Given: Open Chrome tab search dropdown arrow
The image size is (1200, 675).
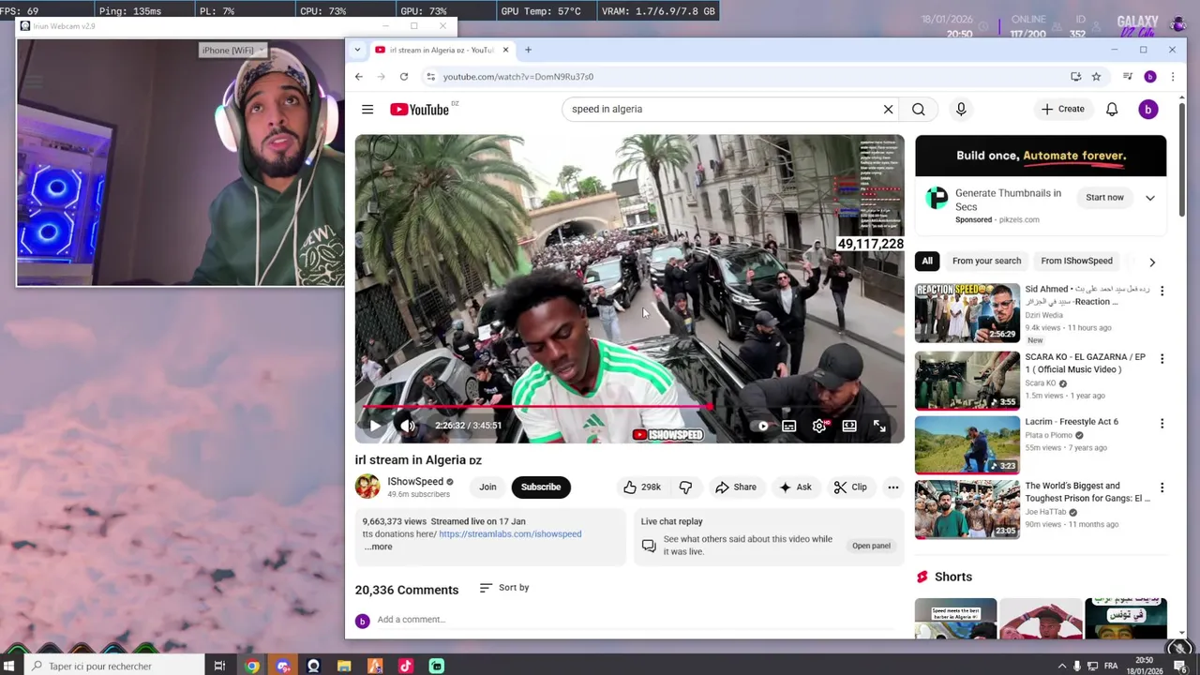Looking at the screenshot, I should [x=357, y=50].
